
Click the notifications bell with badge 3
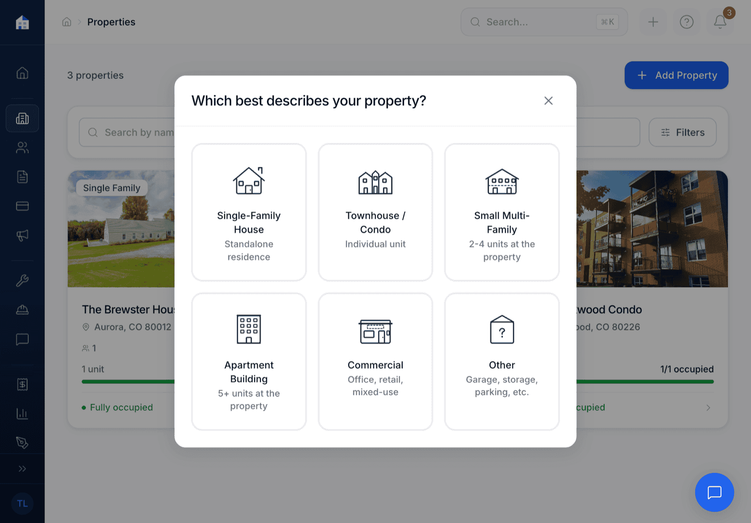(720, 22)
